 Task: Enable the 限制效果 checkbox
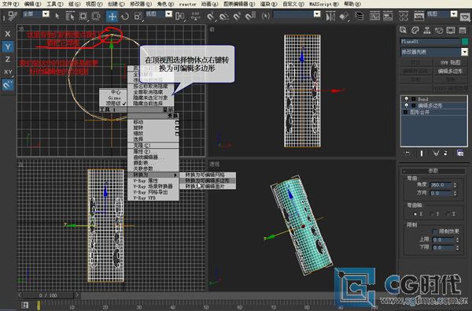tap(434, 231)
